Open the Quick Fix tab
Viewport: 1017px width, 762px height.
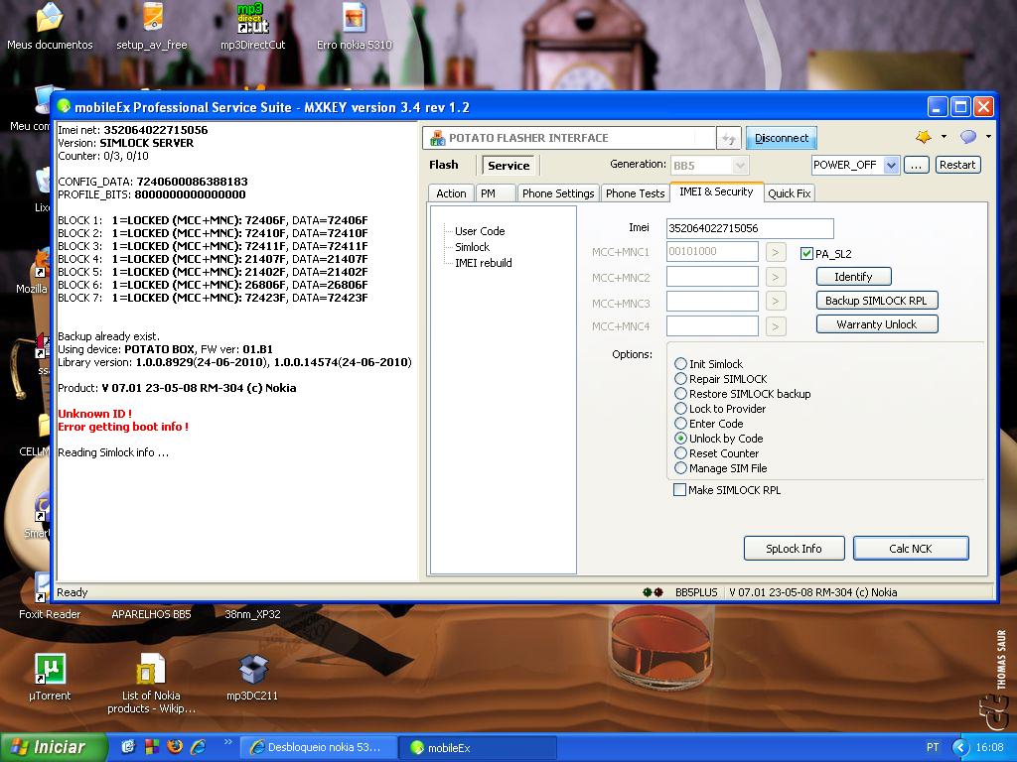(x=789, y=193)
